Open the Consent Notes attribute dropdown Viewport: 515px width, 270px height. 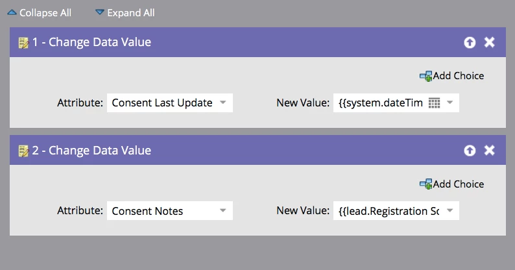pyautogui.click(x=222, y=211)
